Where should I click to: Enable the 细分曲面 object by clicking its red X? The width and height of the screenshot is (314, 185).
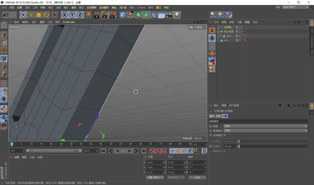[x=241, y=32]
